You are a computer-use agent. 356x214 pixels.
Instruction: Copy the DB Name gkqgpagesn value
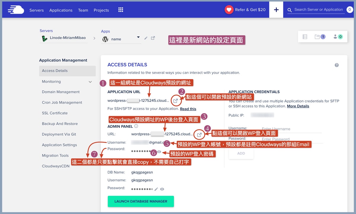click(142, 172)
